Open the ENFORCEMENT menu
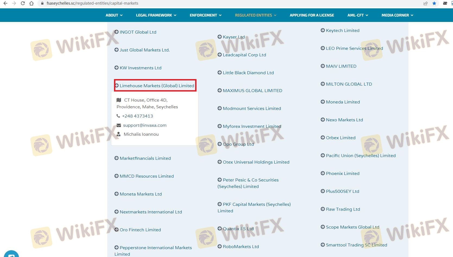 click(205, 15)
